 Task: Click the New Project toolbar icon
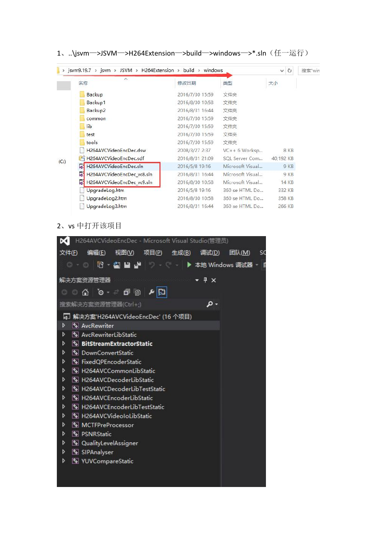tap(101, 265)
